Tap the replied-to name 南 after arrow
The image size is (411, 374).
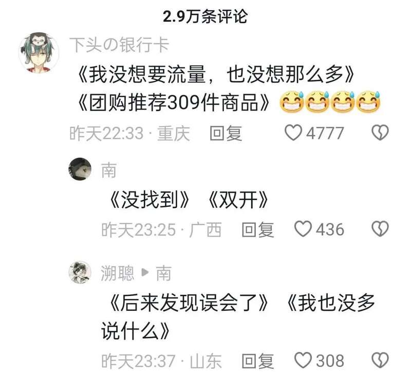pos(163,273)
